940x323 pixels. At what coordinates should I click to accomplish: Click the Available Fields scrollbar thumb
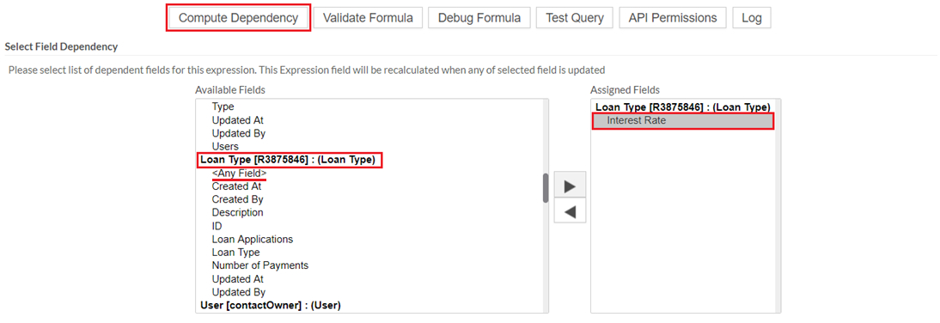[546, 187]
